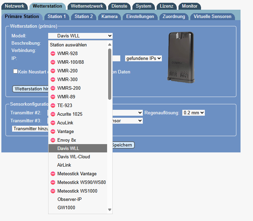253x221 pixels.
Task: Click the red icon beside WMR-300
Action: click(53, 80)
